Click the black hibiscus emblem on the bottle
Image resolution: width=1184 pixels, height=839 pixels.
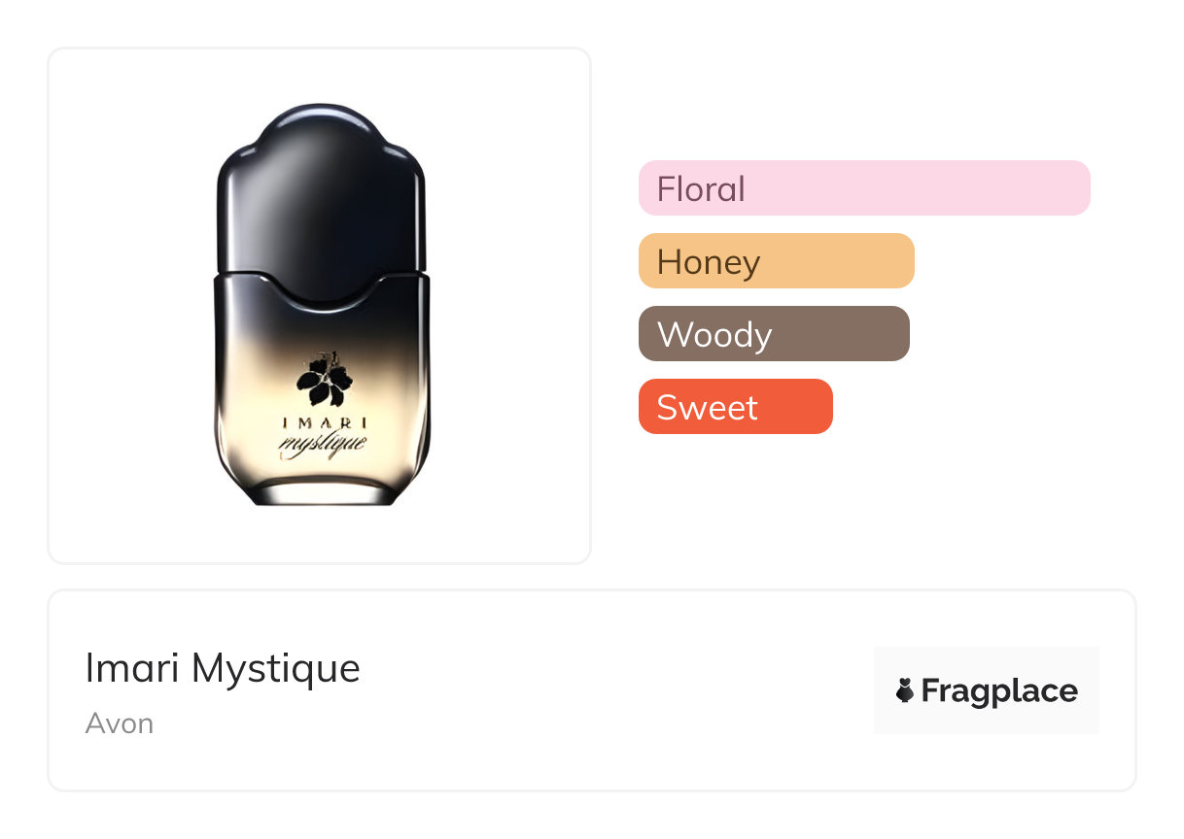(x=325, y=381)
